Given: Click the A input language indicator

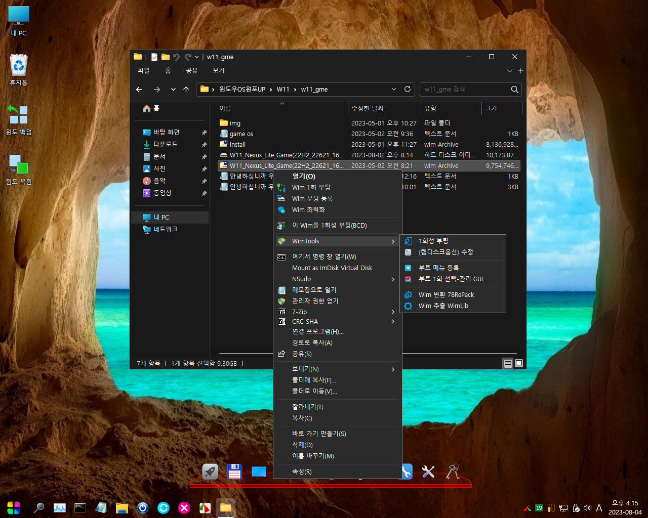Looking at the screenshot, I should click(599, 508).
